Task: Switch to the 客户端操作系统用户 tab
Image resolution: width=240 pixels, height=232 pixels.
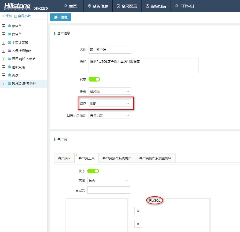Action: click(x=117, y=158)
